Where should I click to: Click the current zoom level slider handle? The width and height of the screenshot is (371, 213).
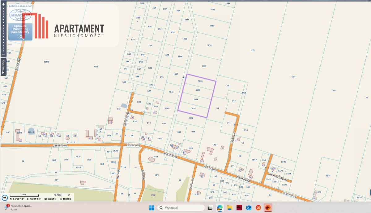pyautogui.click(x=3, y=20)
